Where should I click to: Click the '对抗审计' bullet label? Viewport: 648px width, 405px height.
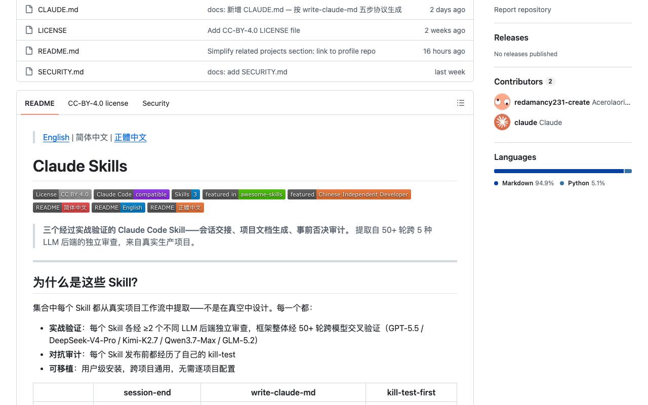pos(65,354)
